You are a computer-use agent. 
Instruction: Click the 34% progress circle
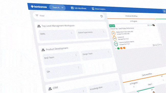tap(113, 33)
